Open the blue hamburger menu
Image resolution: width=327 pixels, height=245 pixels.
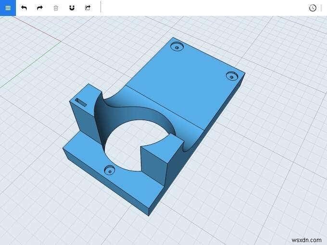[8, 8]
